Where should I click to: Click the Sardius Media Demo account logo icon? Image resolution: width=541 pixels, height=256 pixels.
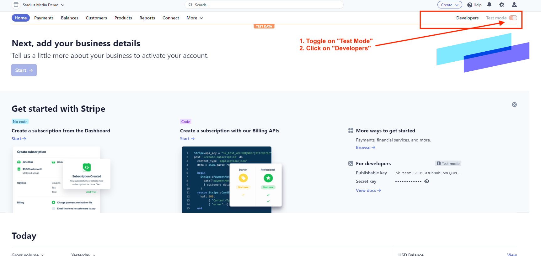click(16, 5)
